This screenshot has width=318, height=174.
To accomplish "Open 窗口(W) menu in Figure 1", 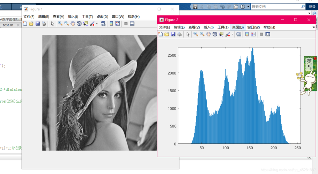I will point(118,17).
